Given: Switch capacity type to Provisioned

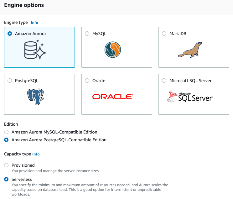Looking at the screenshot, I should 6,165.
